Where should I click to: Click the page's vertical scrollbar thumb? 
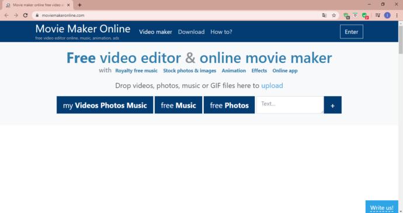click(401, 40)
